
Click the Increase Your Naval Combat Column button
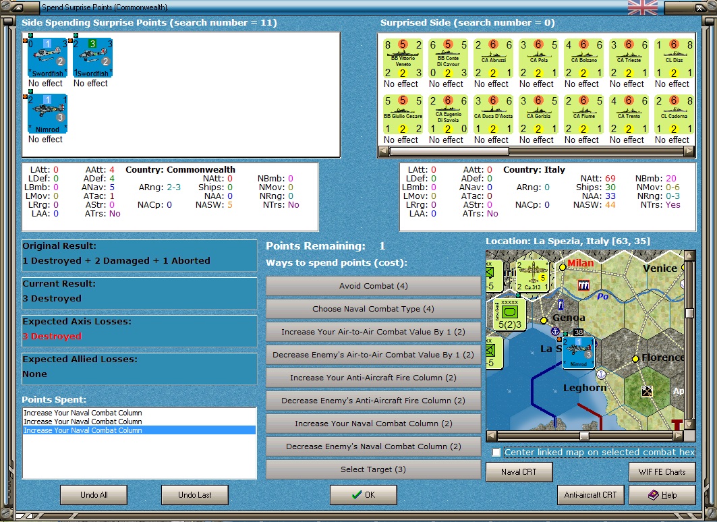373,424
